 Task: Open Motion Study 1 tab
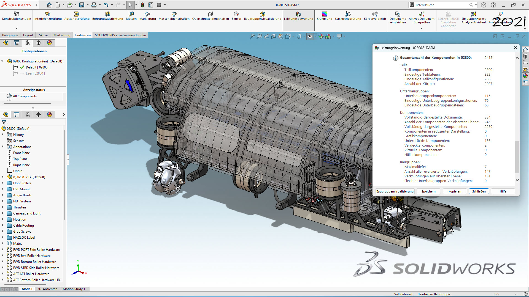tap(74, 289)
